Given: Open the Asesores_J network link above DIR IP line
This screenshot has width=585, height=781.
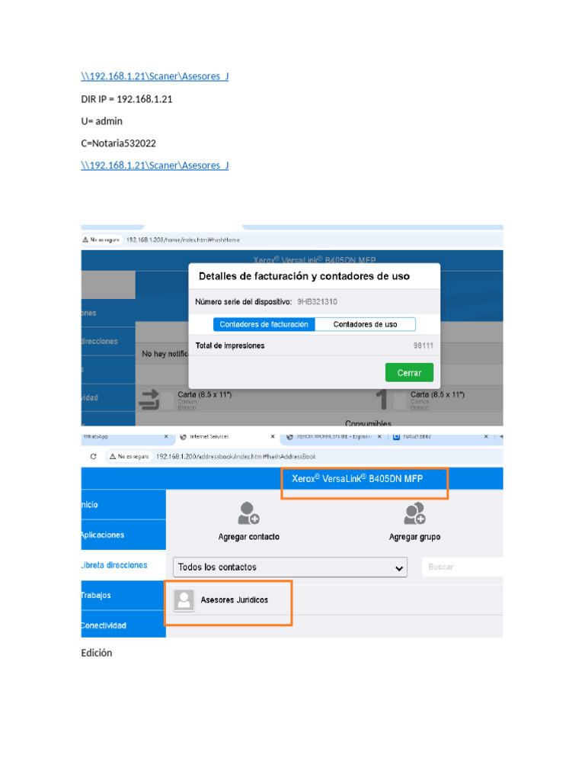Looking at the screenshot, I should click(x=155, y=76).
